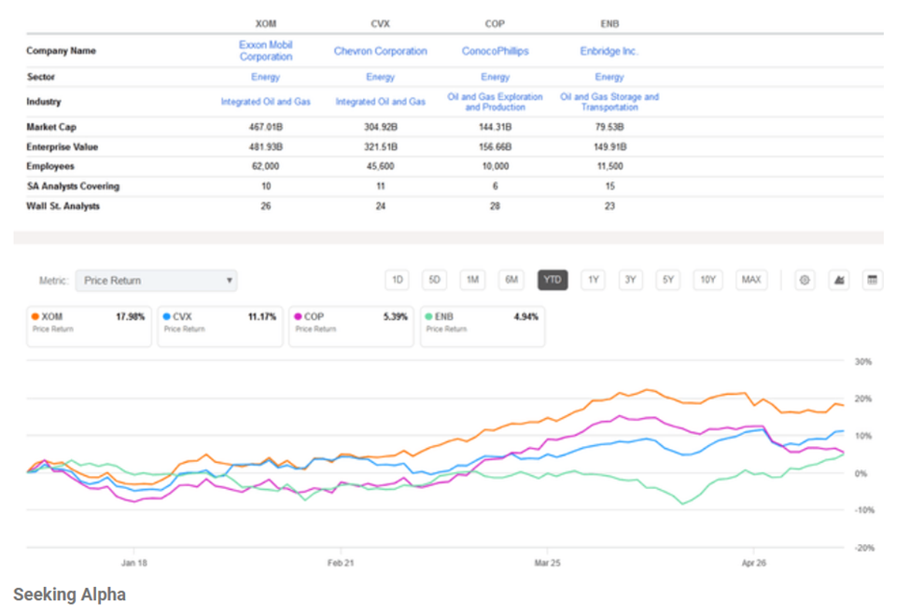Click the Industry row label
Image resolution: width=910 pixels, height=614 pixels.
44,102
